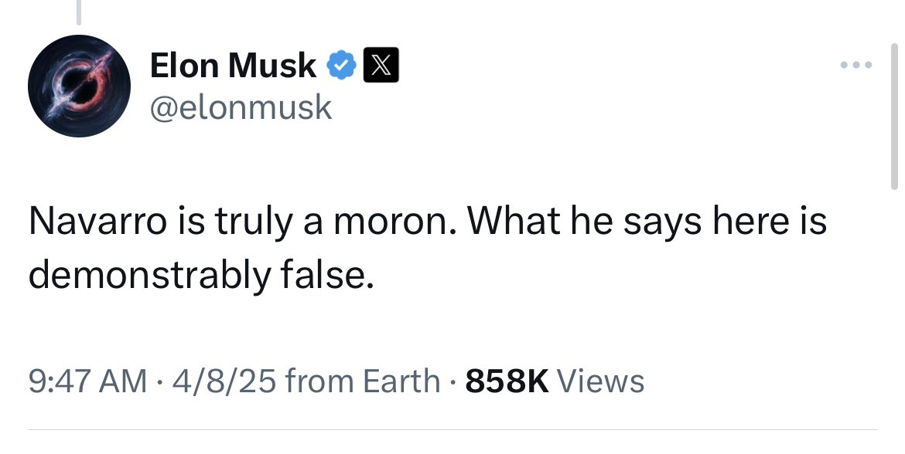The width and height of the screenshot is (905, 454).
Task: Click the blue verified checkmark badge
Action: point(340,66)
